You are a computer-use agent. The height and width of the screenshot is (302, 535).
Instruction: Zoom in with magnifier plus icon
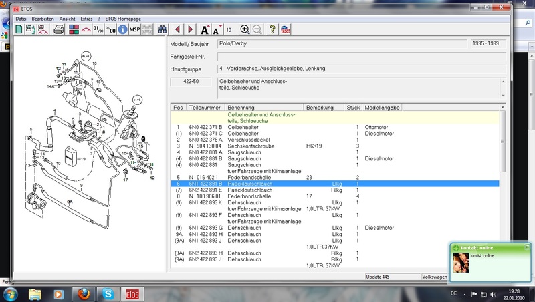245,29
